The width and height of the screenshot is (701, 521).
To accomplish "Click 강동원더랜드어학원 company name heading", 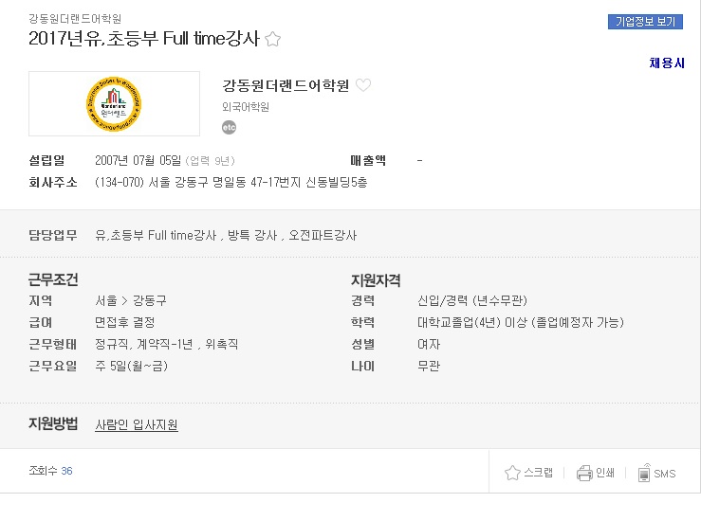I will (286, 85).
